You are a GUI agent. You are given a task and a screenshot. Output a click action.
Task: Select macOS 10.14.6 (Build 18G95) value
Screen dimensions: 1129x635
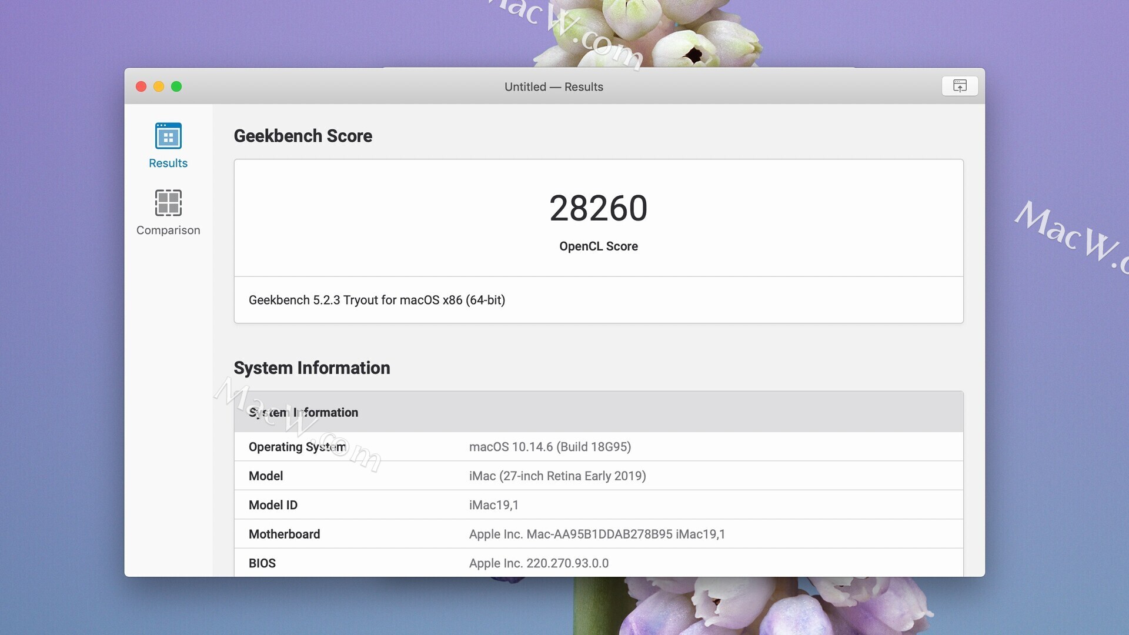(550, 447)
